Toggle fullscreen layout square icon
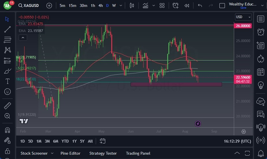267x159 pixels. pyautogui.click(x=222, y=5)
